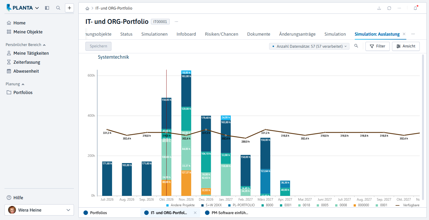Close the IT- und ORG-Portfolio bottom tab

(x=195, y=213)
